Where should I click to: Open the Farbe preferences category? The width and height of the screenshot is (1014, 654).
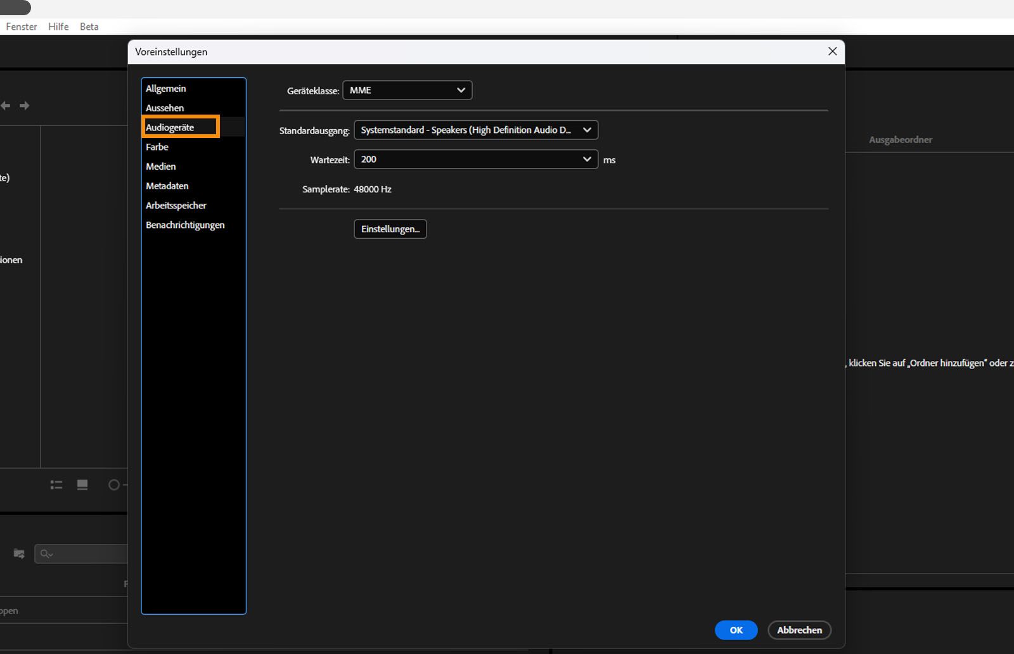pos(193,147)
